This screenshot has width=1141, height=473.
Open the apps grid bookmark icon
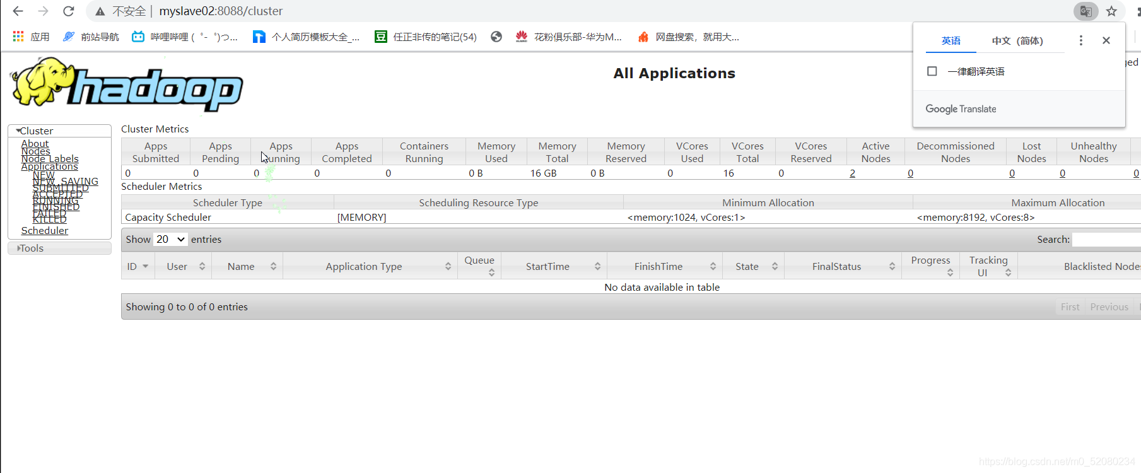(18, 37)
